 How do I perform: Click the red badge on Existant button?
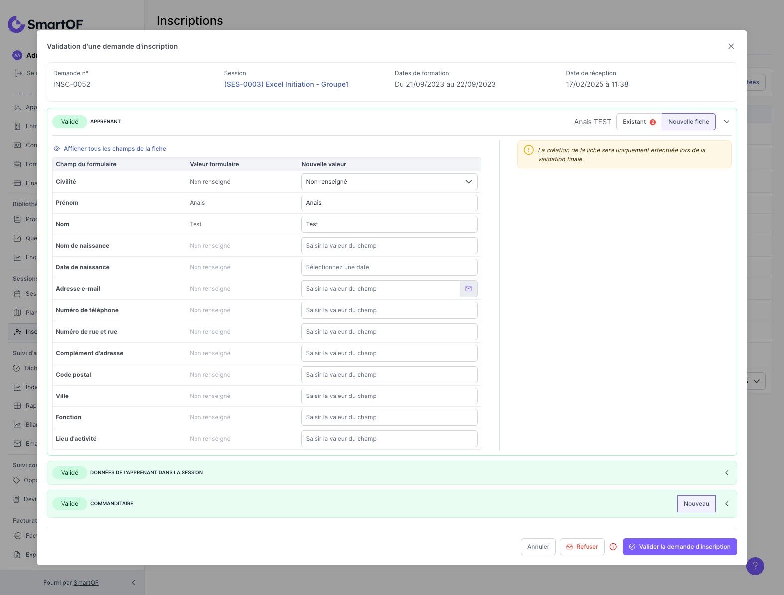click(x=653, y=122)
